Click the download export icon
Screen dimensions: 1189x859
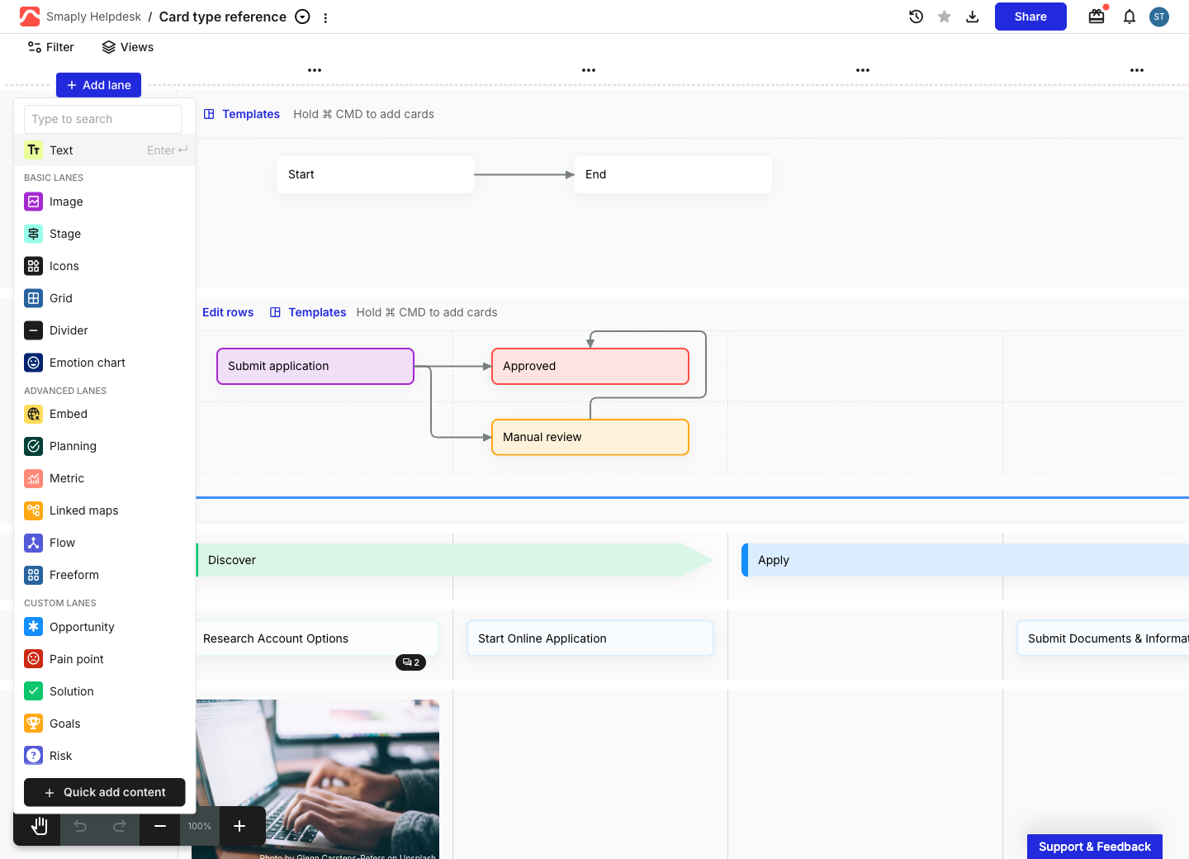click(973, 17)
